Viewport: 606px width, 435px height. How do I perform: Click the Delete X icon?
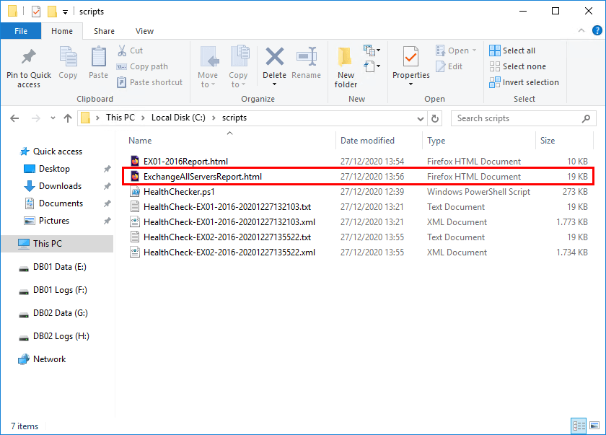click(275, 57)
